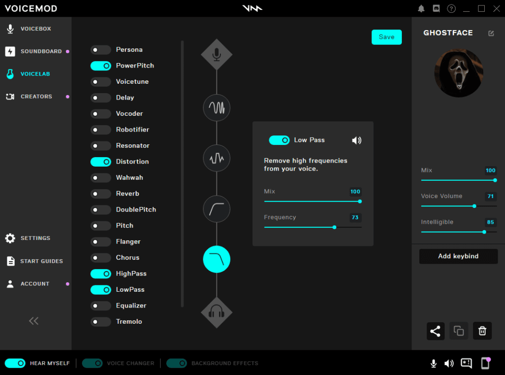Viewport: 505px width, 375px height.
Task: Enable the Voicetune toggle
Action: coord(101,82)
